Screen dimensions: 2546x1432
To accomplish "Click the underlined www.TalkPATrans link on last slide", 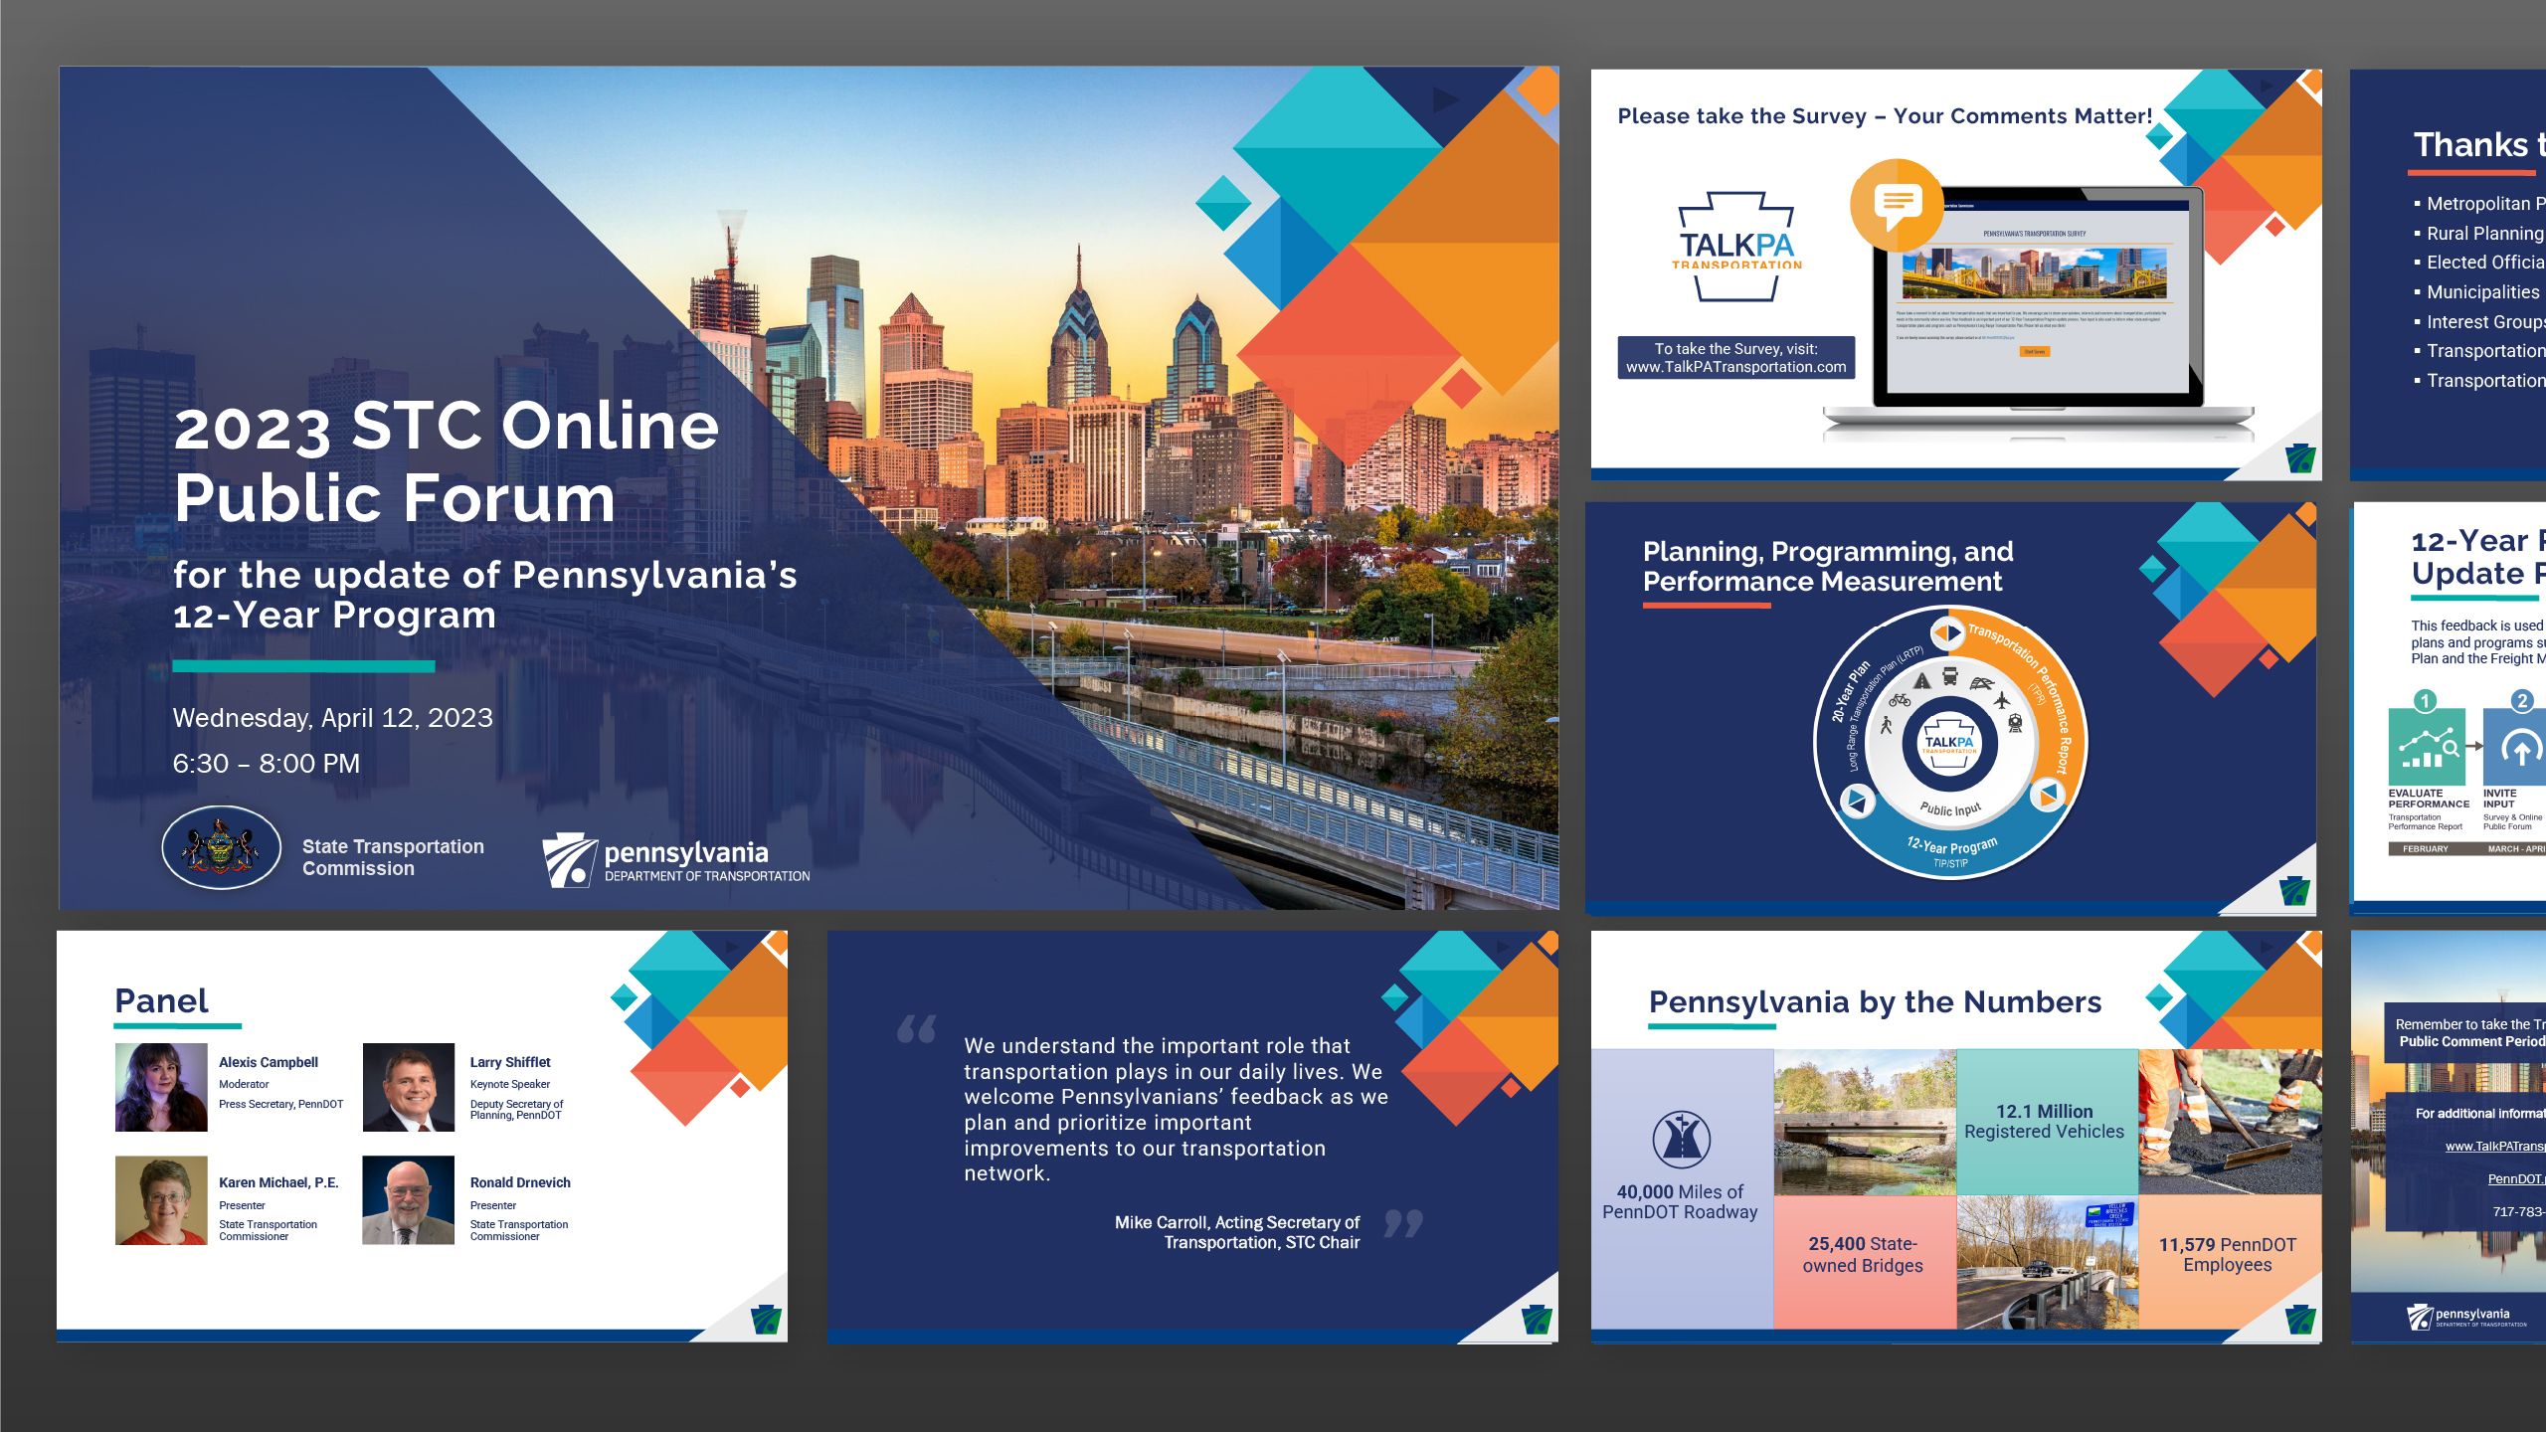I will (x=2494, y=1147).
